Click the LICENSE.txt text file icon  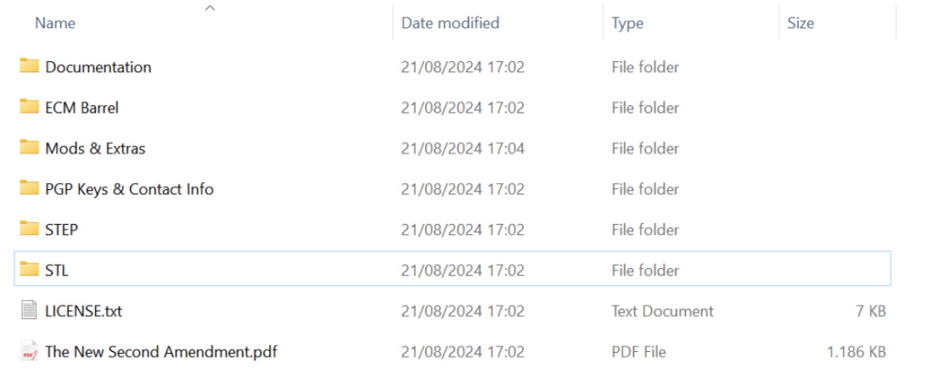tap(29, 311)
